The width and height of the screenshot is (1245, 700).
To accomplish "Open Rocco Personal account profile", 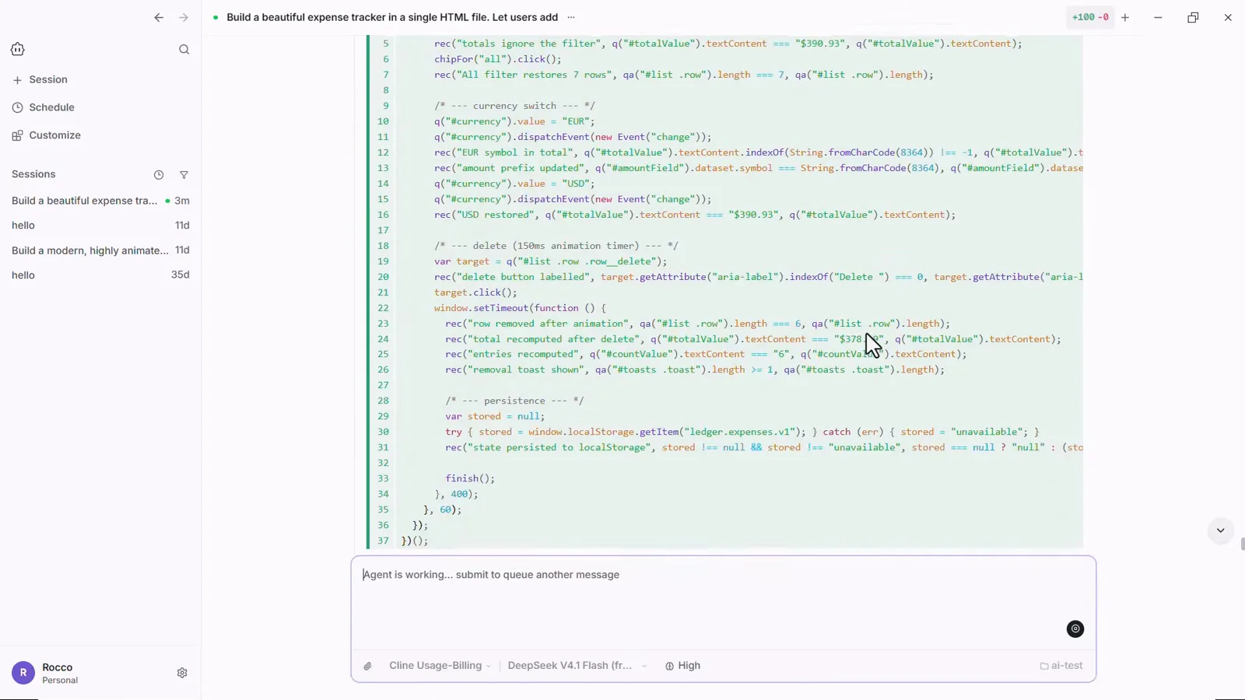I will (47, 673).
